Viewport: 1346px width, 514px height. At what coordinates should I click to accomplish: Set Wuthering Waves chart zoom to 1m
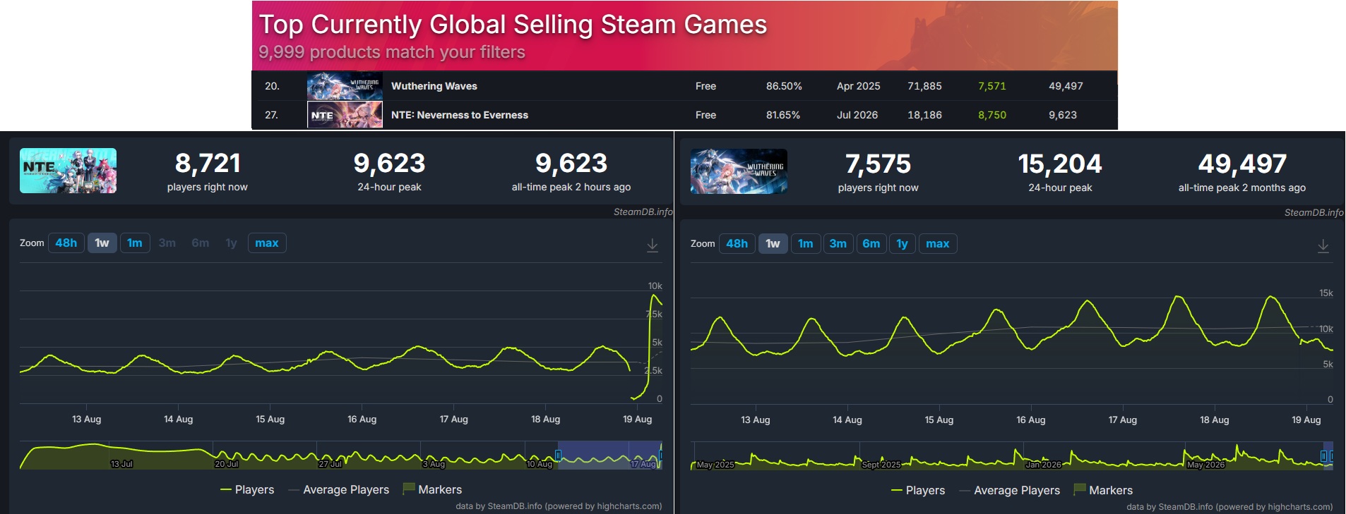[806, 244]
